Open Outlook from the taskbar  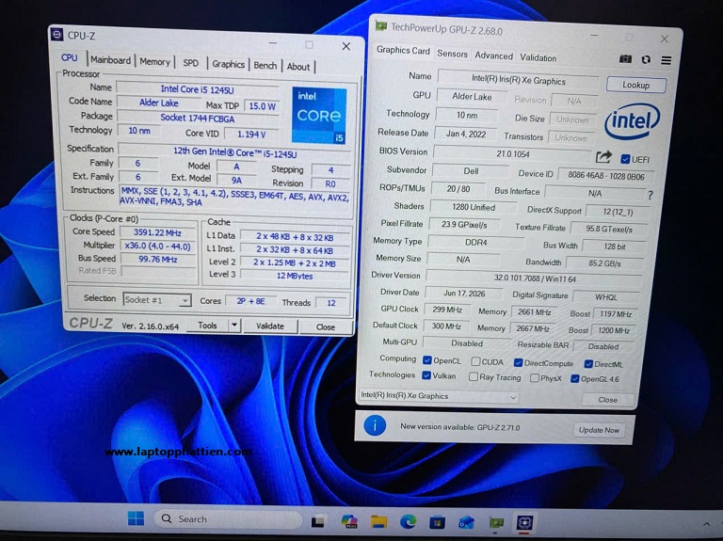[x=466, y=522]
